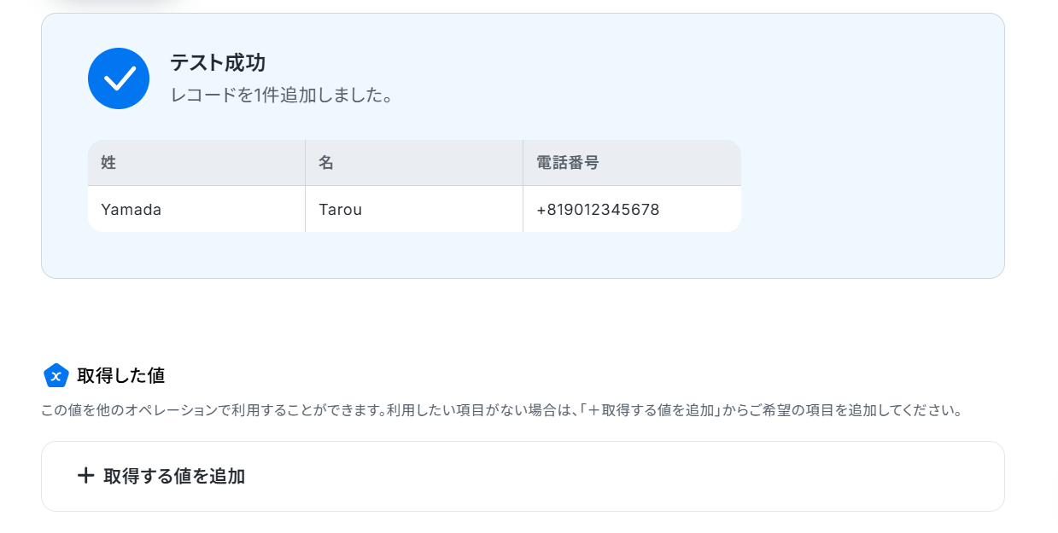Click the sentence starting 利用したい項目がない場合
1058x533 pixels.
pos(675,410)
